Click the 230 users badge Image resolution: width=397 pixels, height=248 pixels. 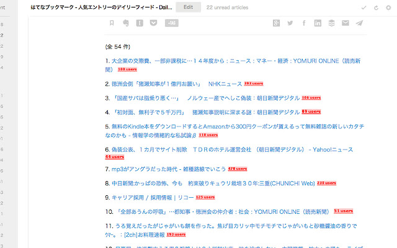(x=327, y=183)
